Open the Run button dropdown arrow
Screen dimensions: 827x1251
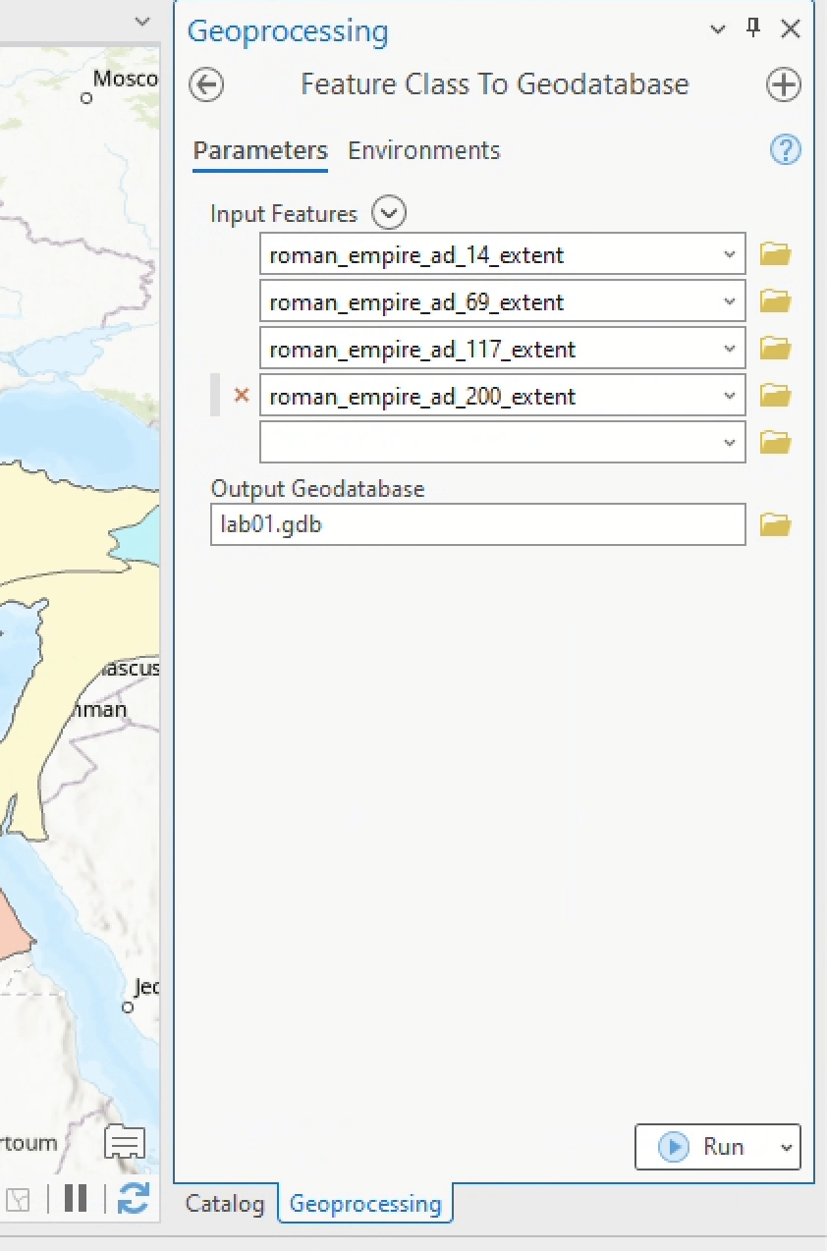pyautogui.click(x=785, y=1147)
